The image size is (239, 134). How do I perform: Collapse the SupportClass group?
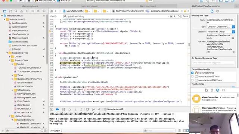[10, 60]
